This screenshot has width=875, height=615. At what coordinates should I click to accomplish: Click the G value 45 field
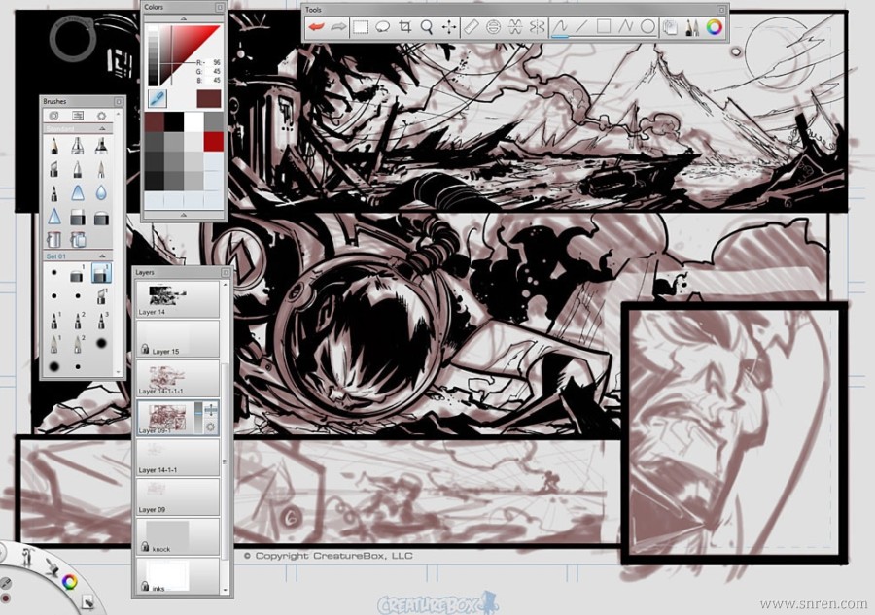(212, 71)
